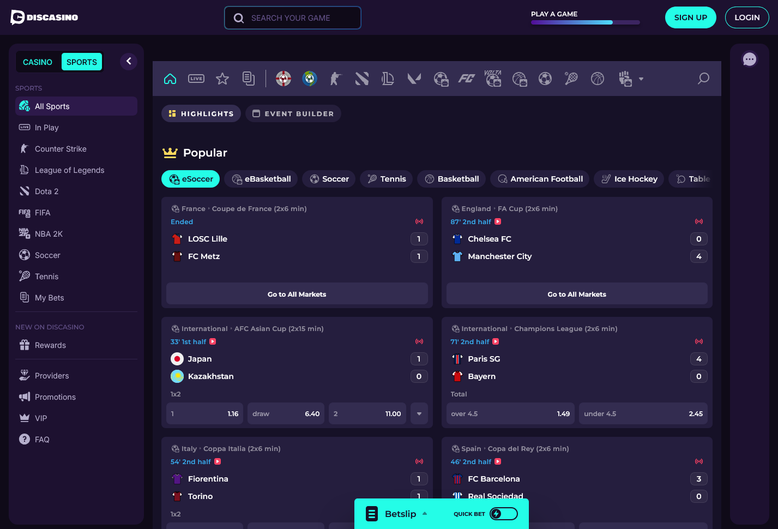
Task: Select the American Football popular filter
Action: [x=540, y=179]
